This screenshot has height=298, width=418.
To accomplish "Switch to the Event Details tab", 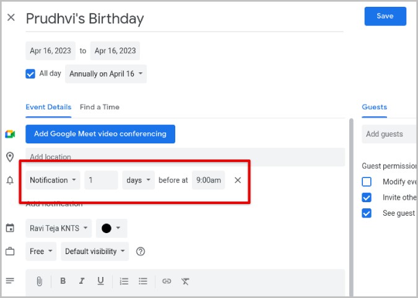I will pos(48,107).
